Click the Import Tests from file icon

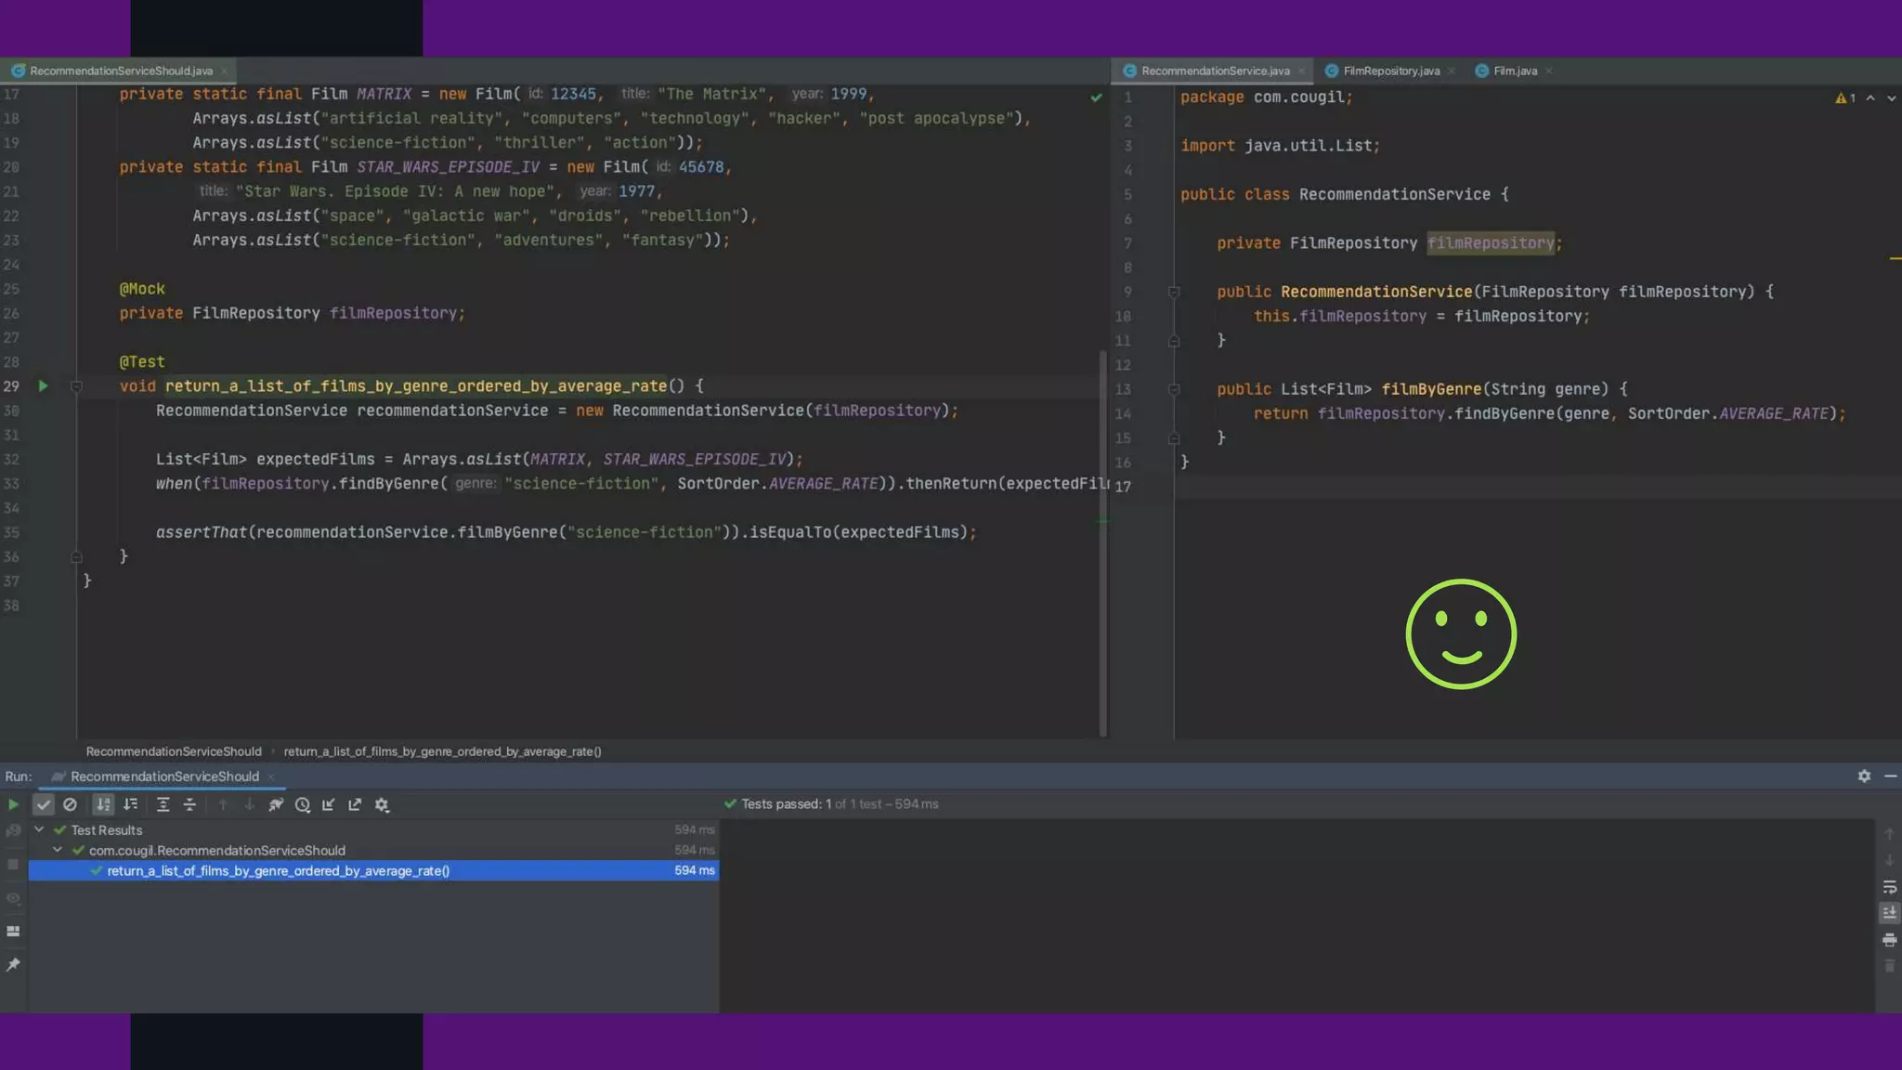coord(329,805)
